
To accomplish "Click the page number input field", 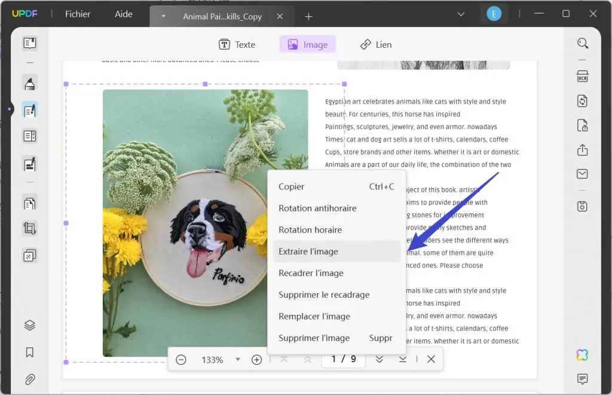I will [x=344, y=359].
